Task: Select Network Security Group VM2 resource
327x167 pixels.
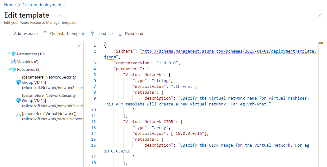Action: [x=52, y=101]
